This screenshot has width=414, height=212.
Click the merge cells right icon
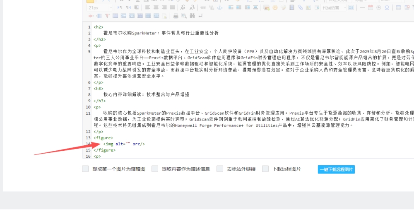click(x=123, y=16)
